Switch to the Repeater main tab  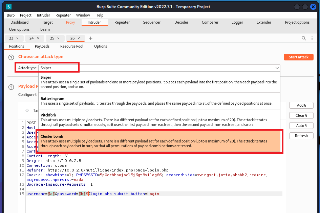coord(122,22)
